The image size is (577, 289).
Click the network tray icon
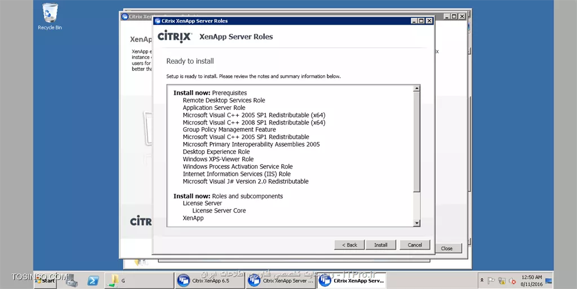[501, 281]
